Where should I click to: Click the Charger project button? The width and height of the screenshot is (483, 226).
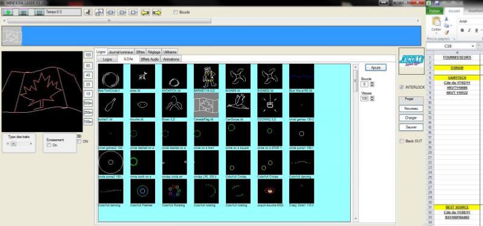coord(411,118)
